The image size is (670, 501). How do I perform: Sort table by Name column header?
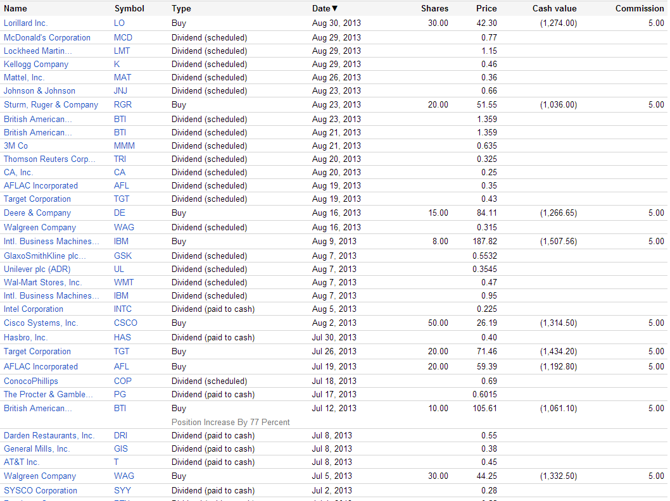coord(15,8)
